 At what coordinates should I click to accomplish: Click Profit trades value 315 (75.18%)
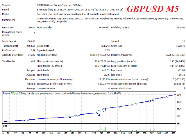102,66
